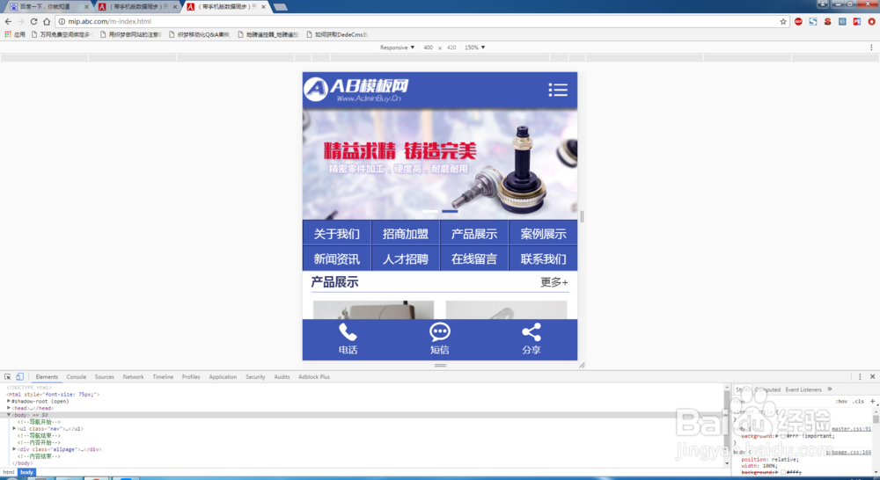Open the 关于我们 nav button
Image resolution: width=880 pixels, height=480 pixels.
(337, 233)
